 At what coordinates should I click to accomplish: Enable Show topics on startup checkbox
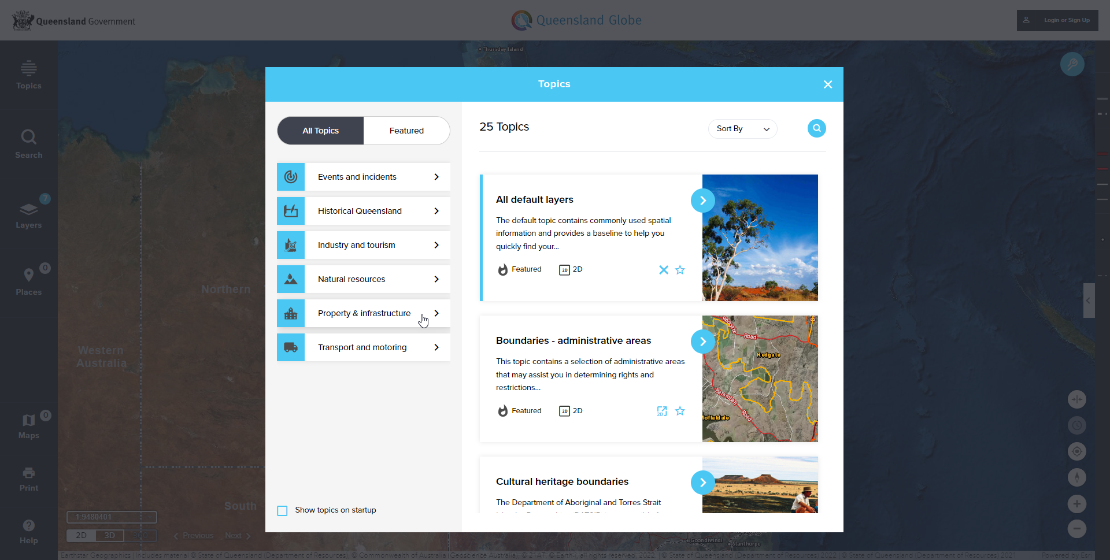pos(282,511)
